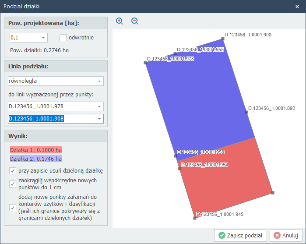Click the 'Anuluj' button
Screen dimensions: 306x244
coord(286,235)
